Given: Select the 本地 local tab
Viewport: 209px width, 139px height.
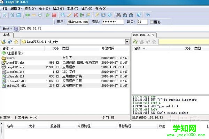Looking at the screenshot, I should [6, 35].
